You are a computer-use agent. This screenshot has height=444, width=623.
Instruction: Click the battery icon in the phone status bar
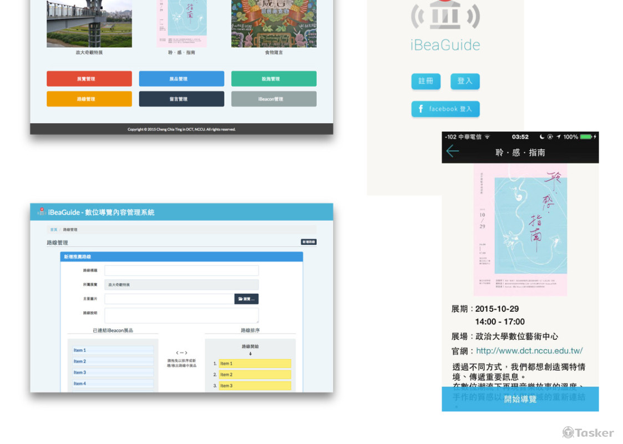pos(586,137)
